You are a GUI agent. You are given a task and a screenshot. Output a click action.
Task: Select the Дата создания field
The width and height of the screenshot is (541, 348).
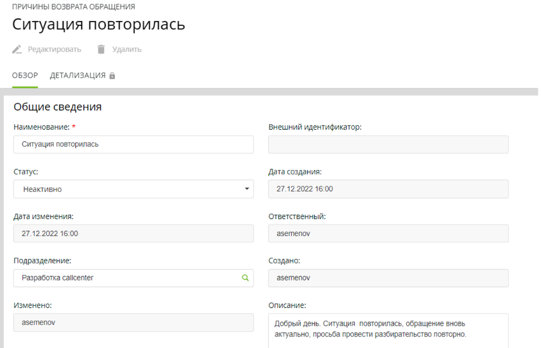point(388,189)
